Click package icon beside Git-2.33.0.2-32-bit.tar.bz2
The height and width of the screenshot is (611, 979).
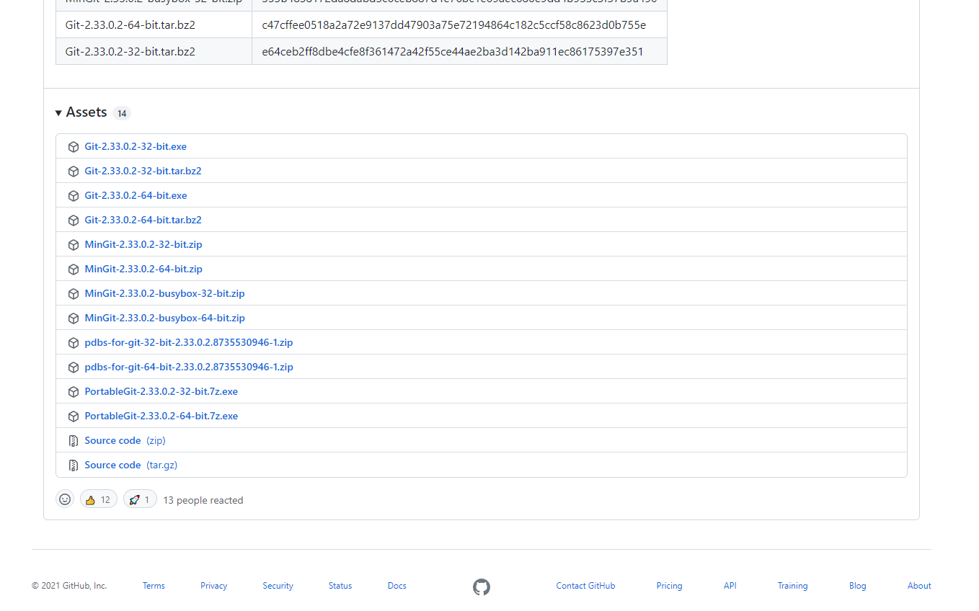(74, 171)
